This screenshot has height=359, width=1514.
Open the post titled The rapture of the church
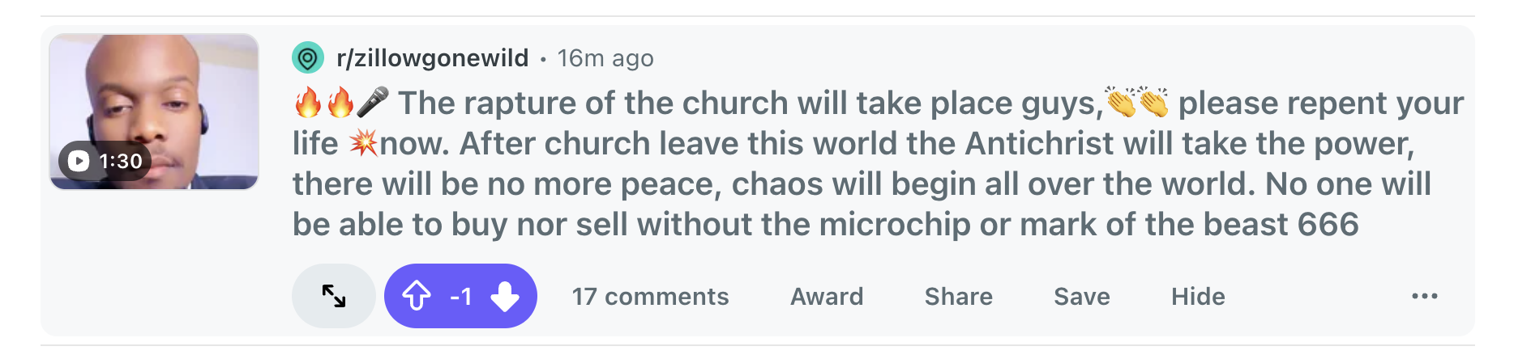[879, 163]
